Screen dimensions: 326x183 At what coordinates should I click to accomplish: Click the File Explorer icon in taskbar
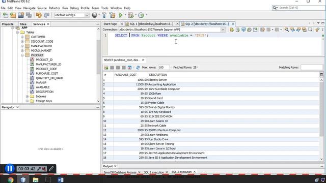coord(36,179)
